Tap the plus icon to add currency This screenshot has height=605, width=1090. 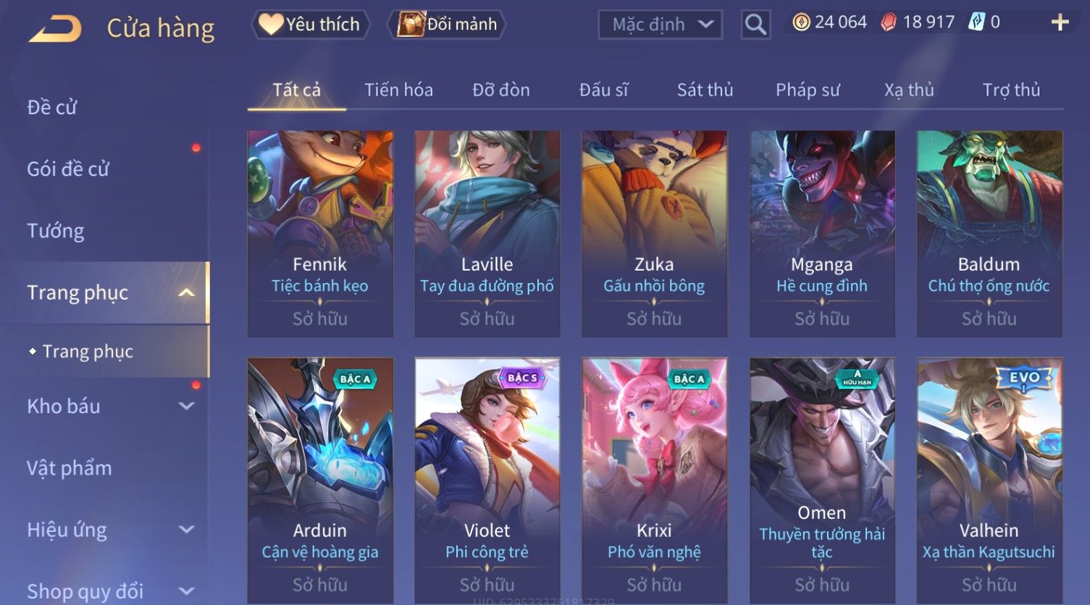1060,22
